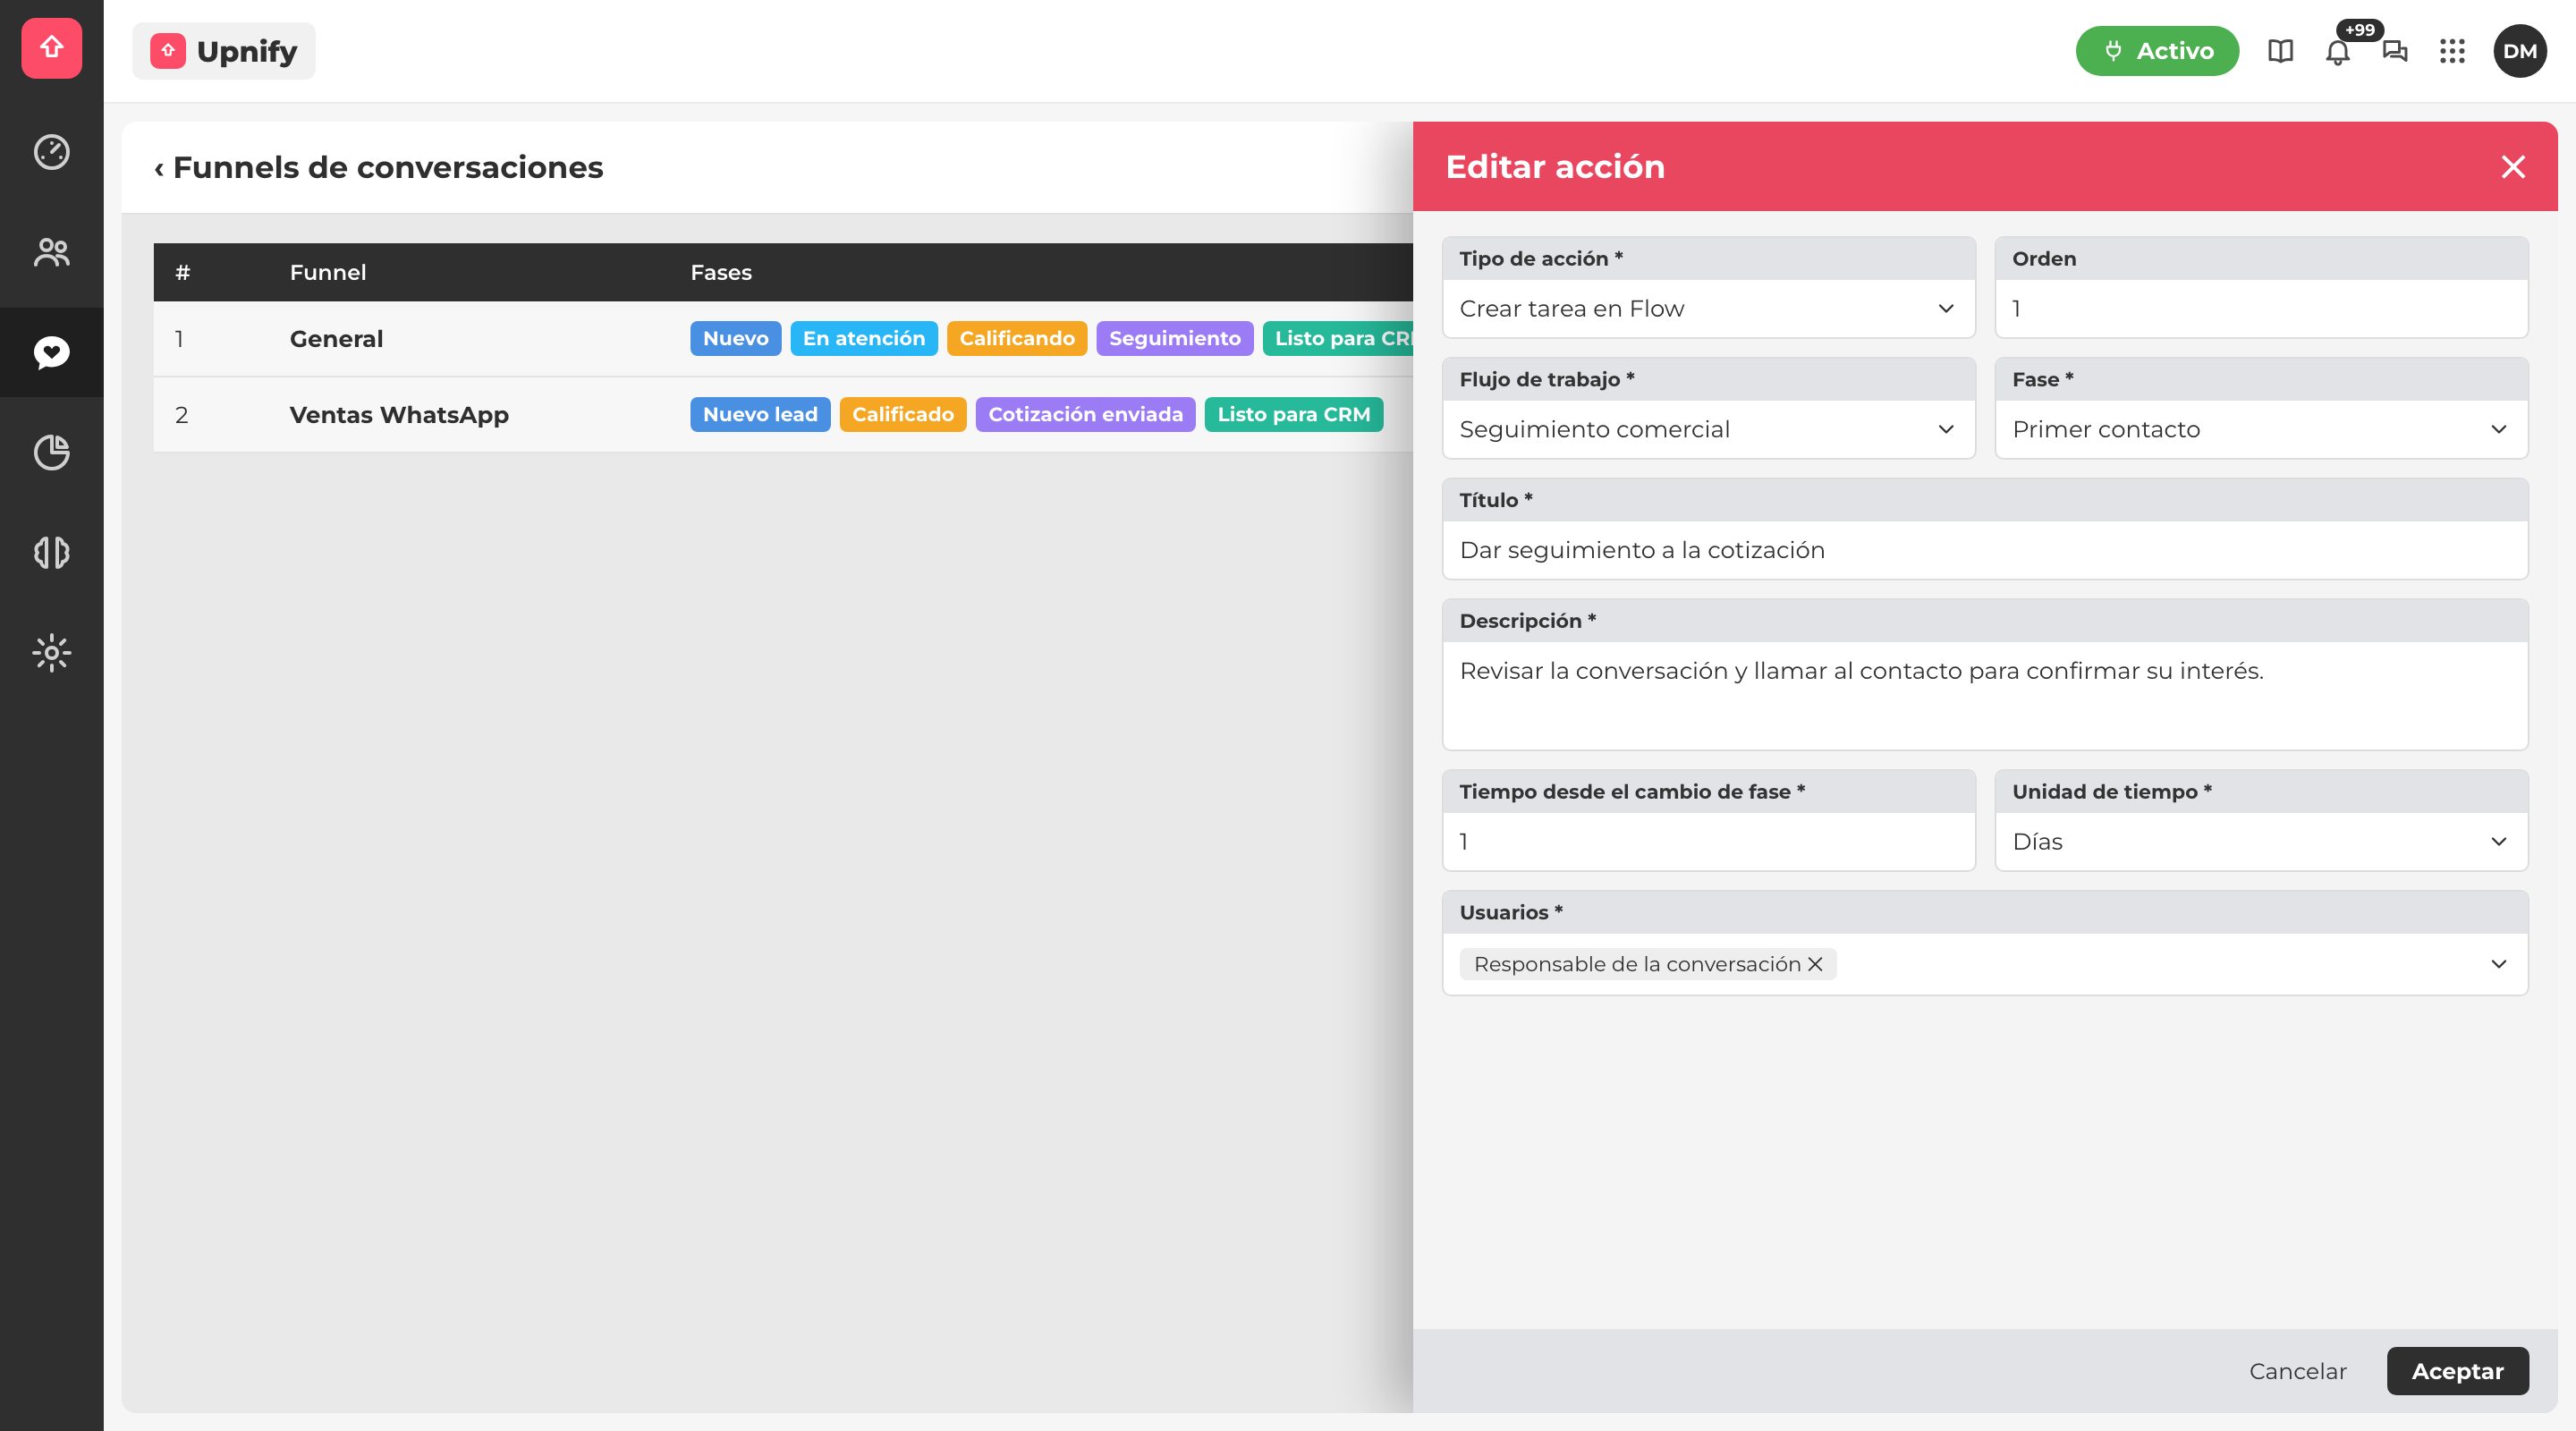Remove the Responsable de la conversación tag
2576x1431 pixels.
pyautogui.click(x=1815, y=964)
